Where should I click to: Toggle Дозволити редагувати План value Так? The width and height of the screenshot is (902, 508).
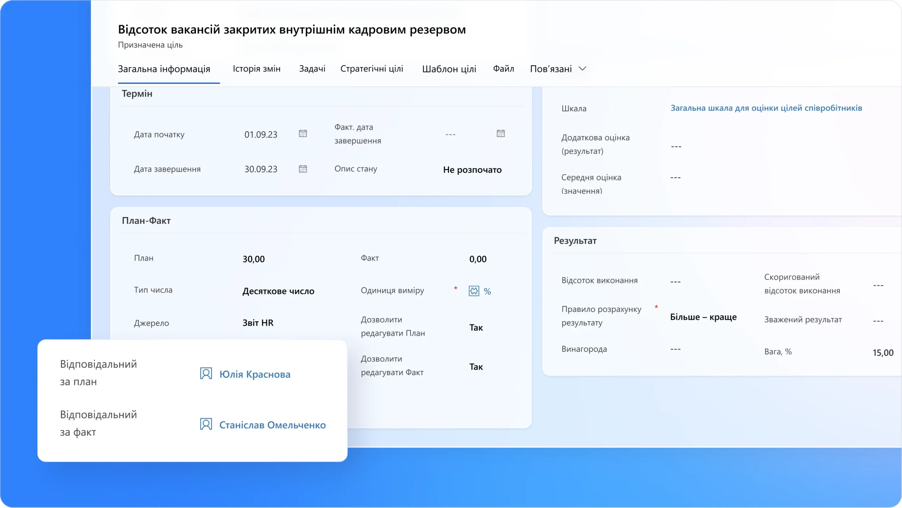click(476, 328)
